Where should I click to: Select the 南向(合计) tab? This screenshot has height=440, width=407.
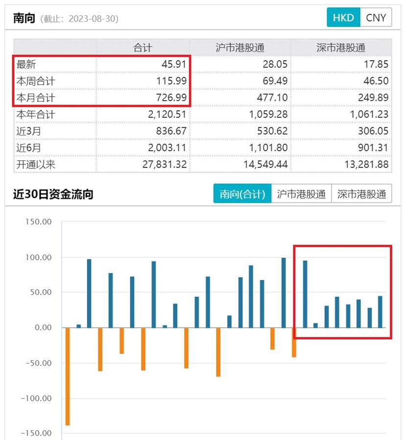pos(242,194)
